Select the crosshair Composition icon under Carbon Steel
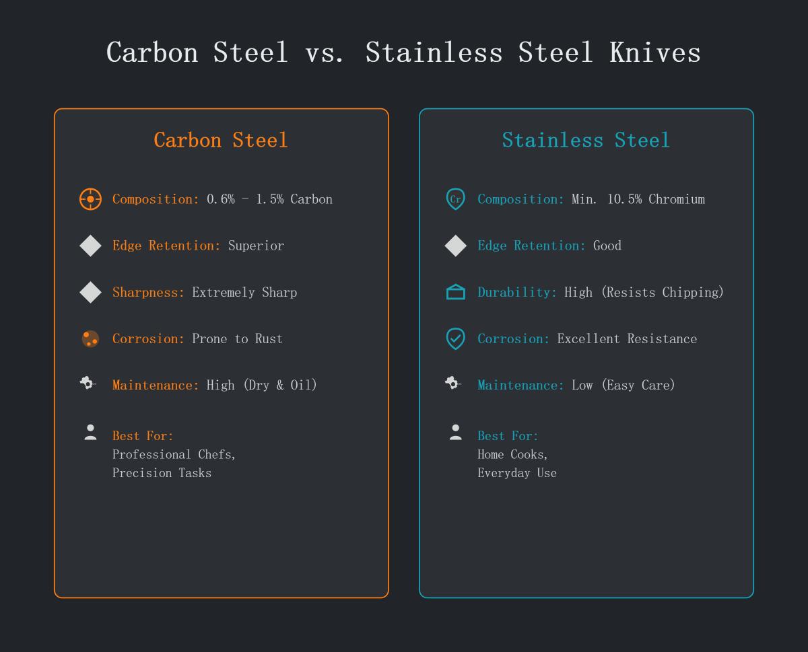808x652 pixels. [x=90, y=199]
